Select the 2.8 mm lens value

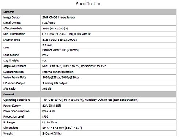[x=47, y=45]
